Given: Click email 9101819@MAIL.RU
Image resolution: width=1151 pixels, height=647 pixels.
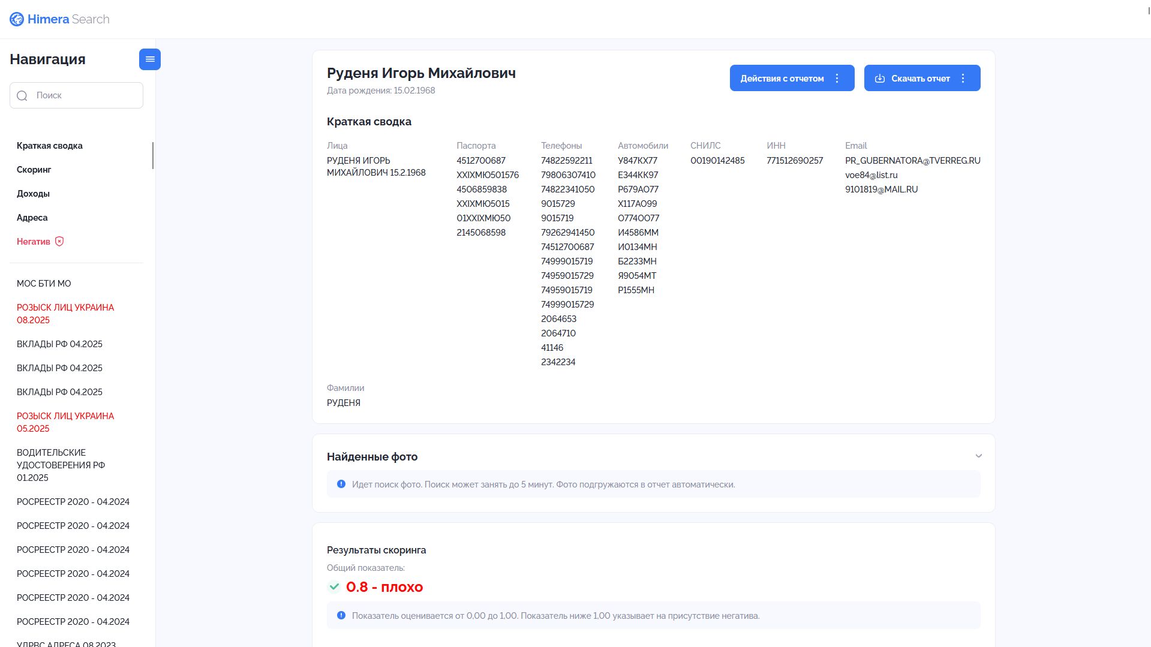Looking at the screenshot, I should [x=882, y=189].
